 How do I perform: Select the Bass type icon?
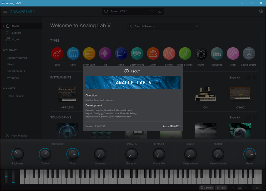57,53
